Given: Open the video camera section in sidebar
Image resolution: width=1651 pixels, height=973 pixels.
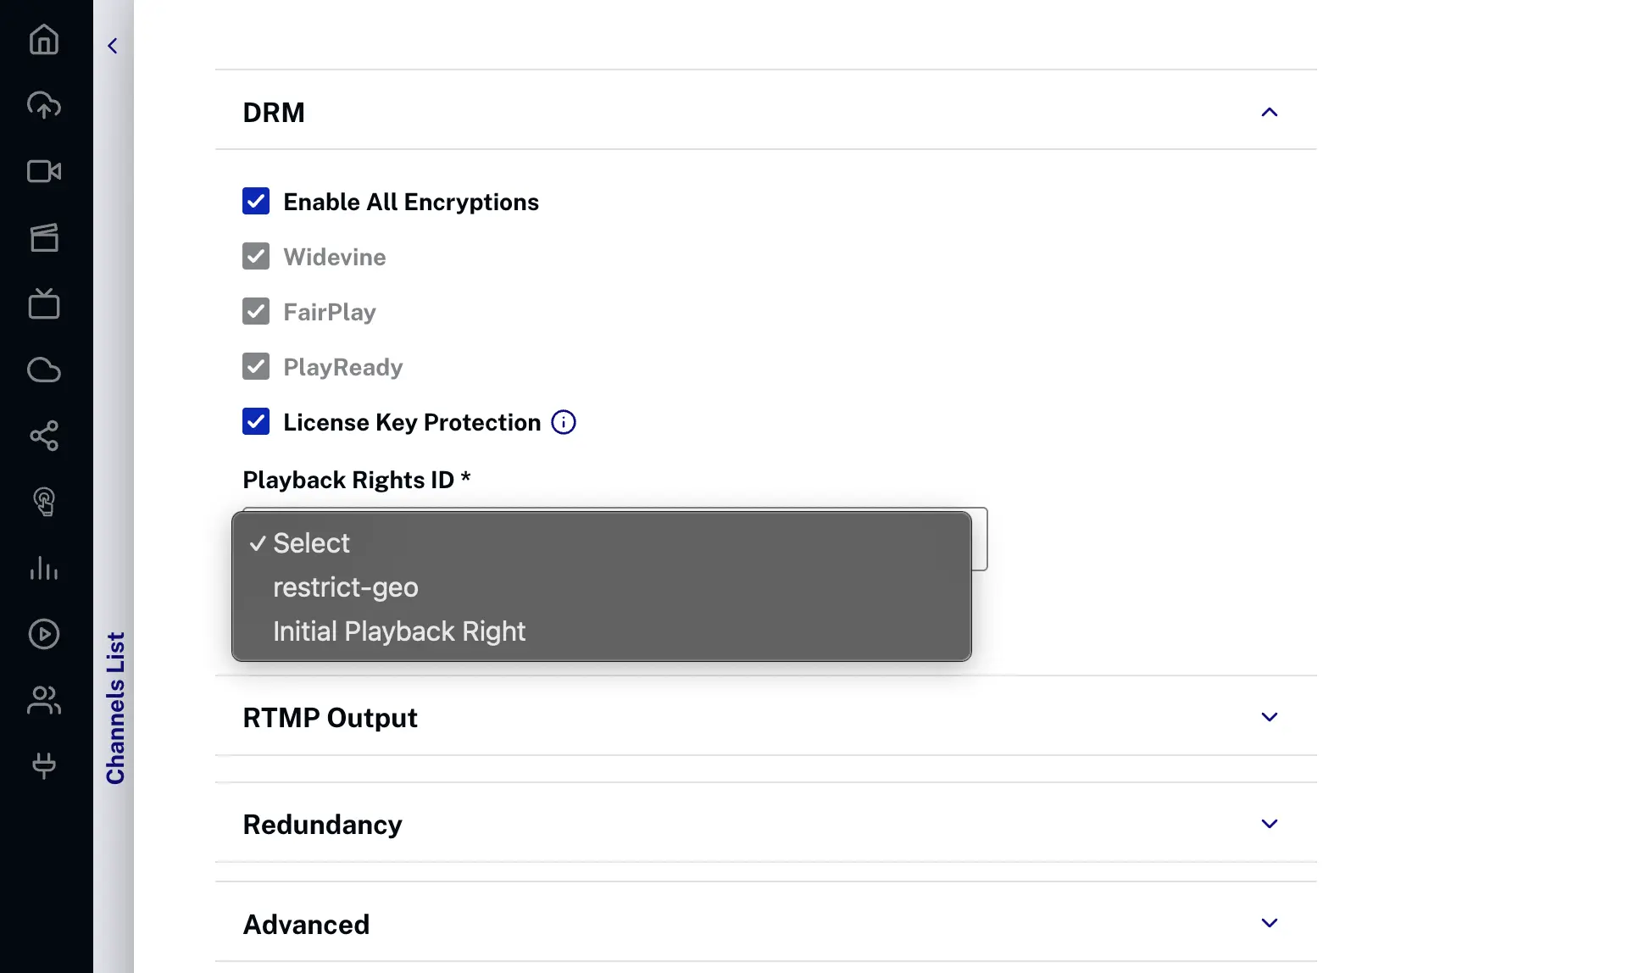Looking at the screenshot, I should [x=43, y=171].
